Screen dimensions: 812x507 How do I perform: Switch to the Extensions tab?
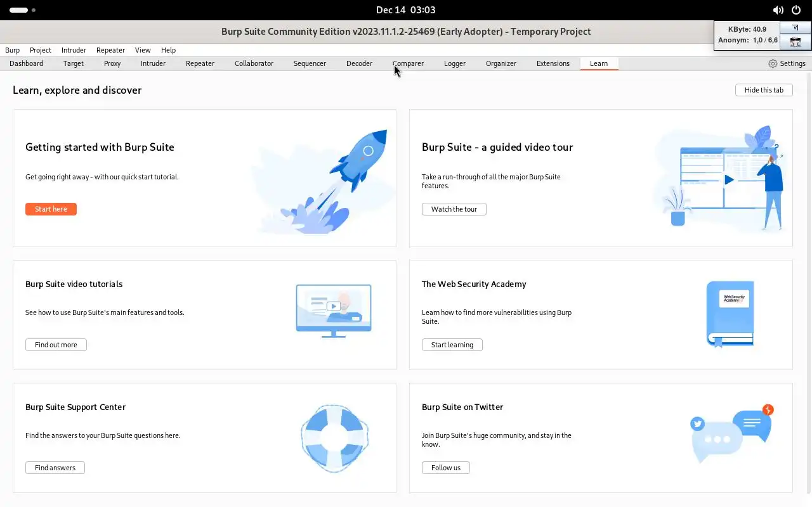point(553,63)
